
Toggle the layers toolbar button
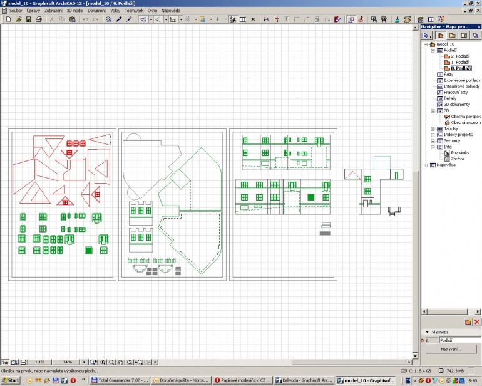pos(203,19)
